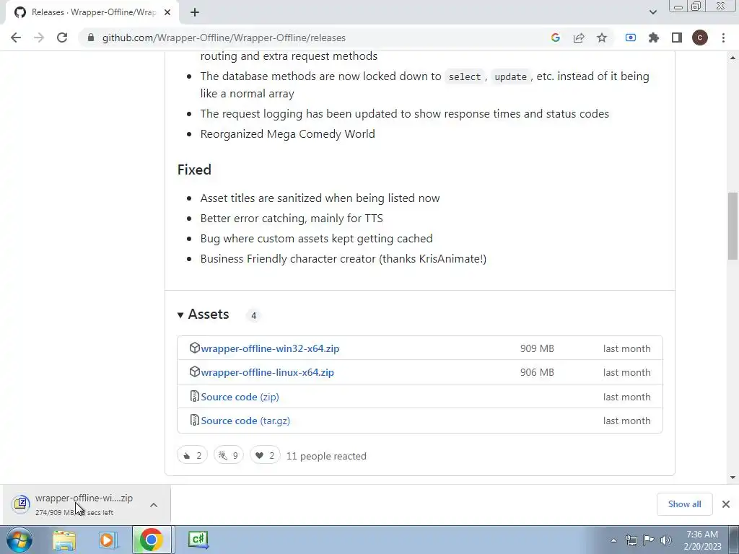739x554 pixels.
Task: Show hidden tray icons arrow
Action: 613,540
